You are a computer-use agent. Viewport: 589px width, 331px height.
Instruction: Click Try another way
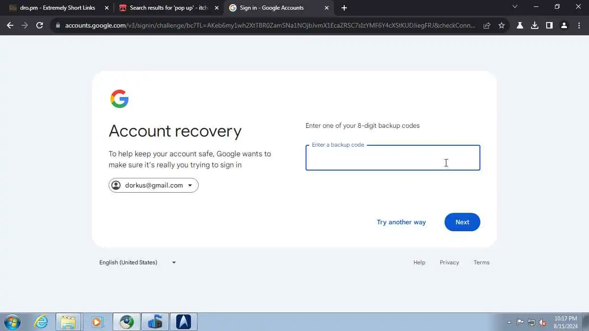click(x=401, y=222)
